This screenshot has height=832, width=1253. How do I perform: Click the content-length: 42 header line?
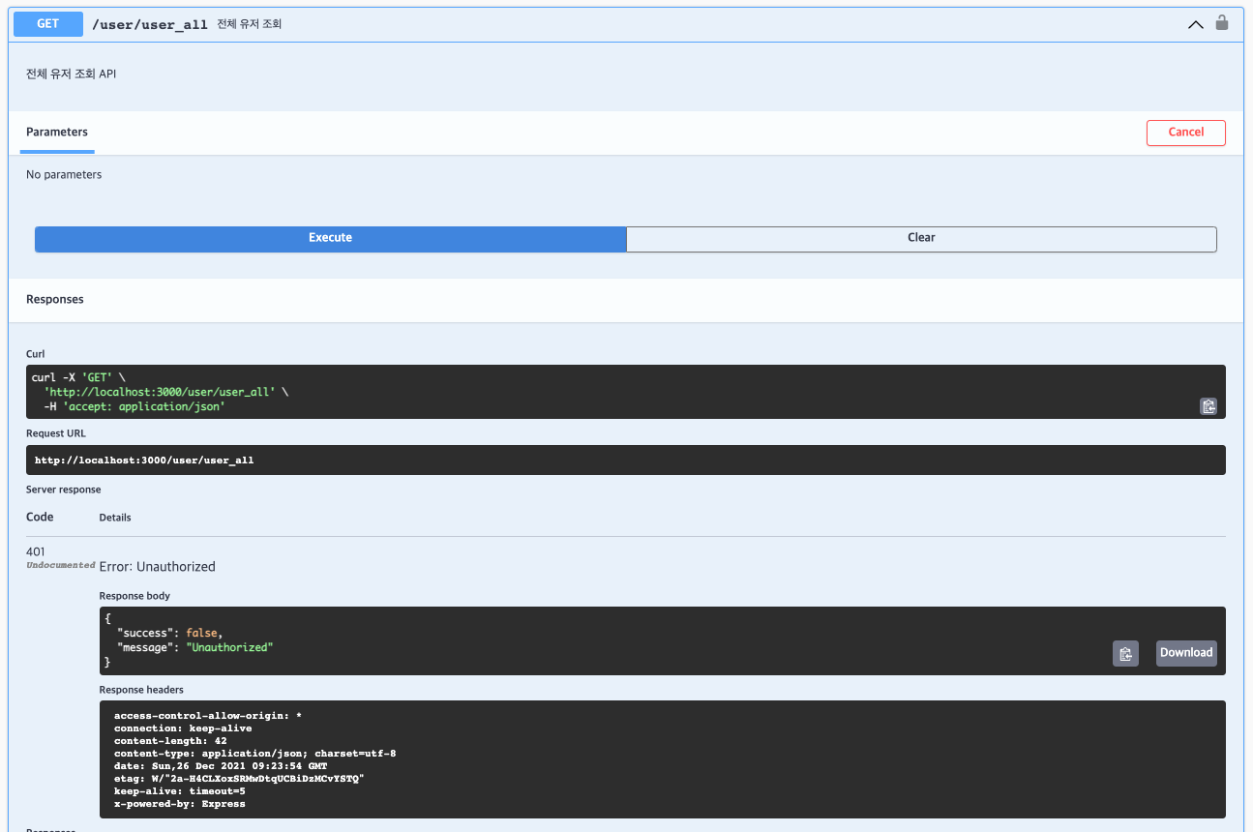170,740
